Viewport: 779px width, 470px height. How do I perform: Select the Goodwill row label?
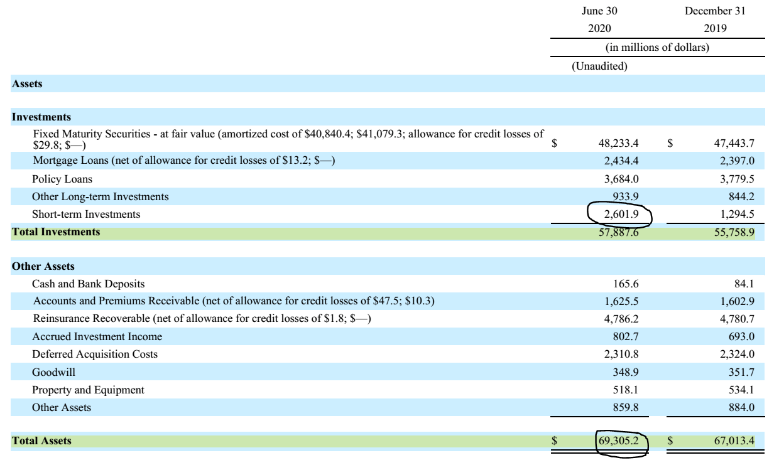pos(53,373)
